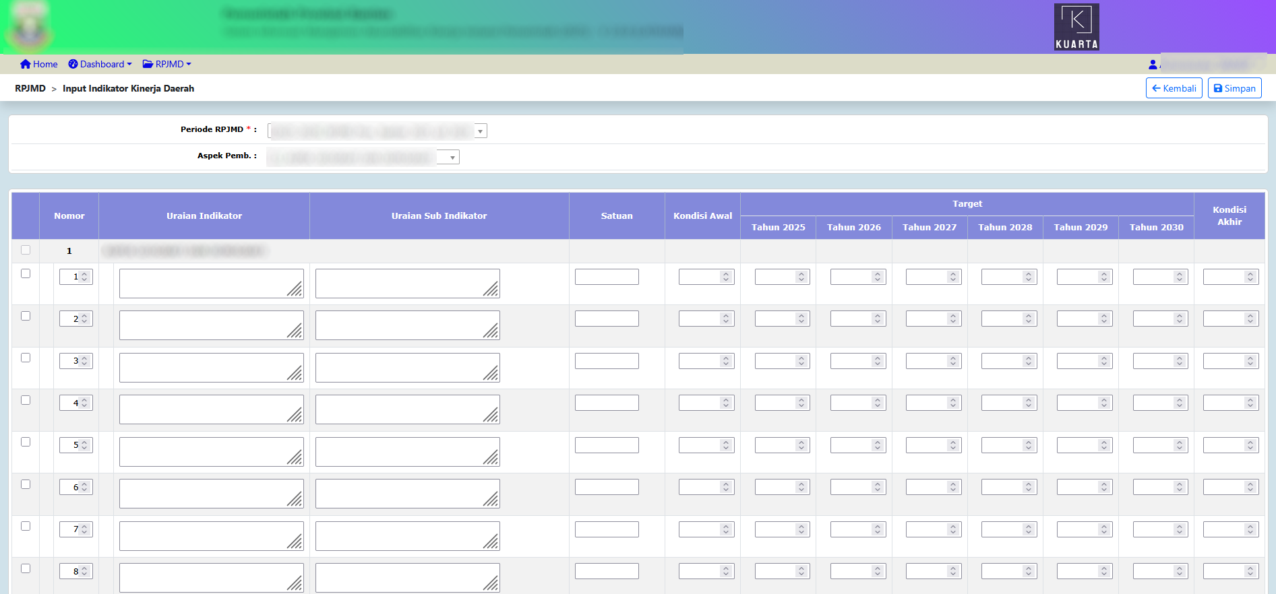Click the Kembali back-arrow button
The height and width of the screenshot is (594, 1276).
click(x=1174, y=88)
